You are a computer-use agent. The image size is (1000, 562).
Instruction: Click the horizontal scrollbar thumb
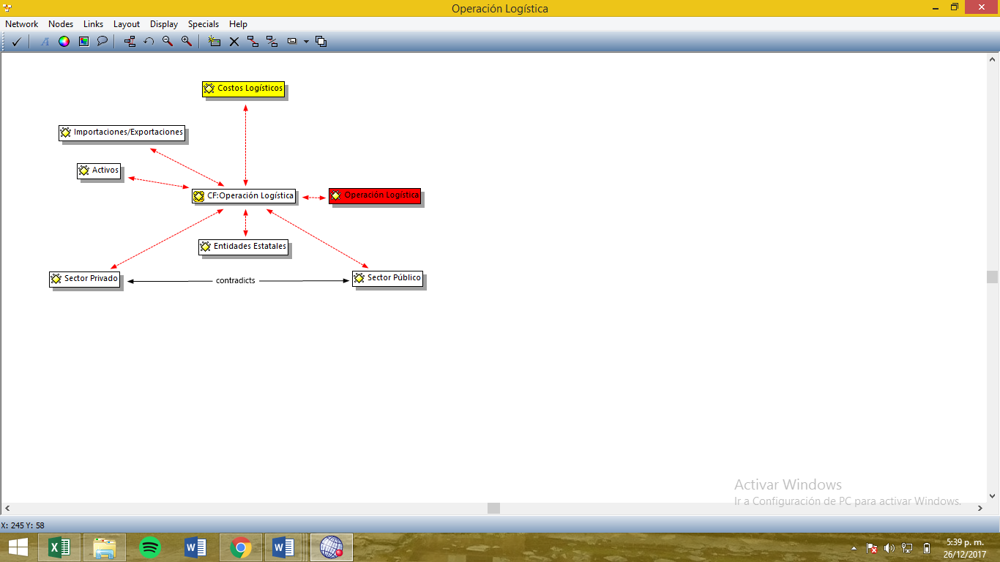493,508
